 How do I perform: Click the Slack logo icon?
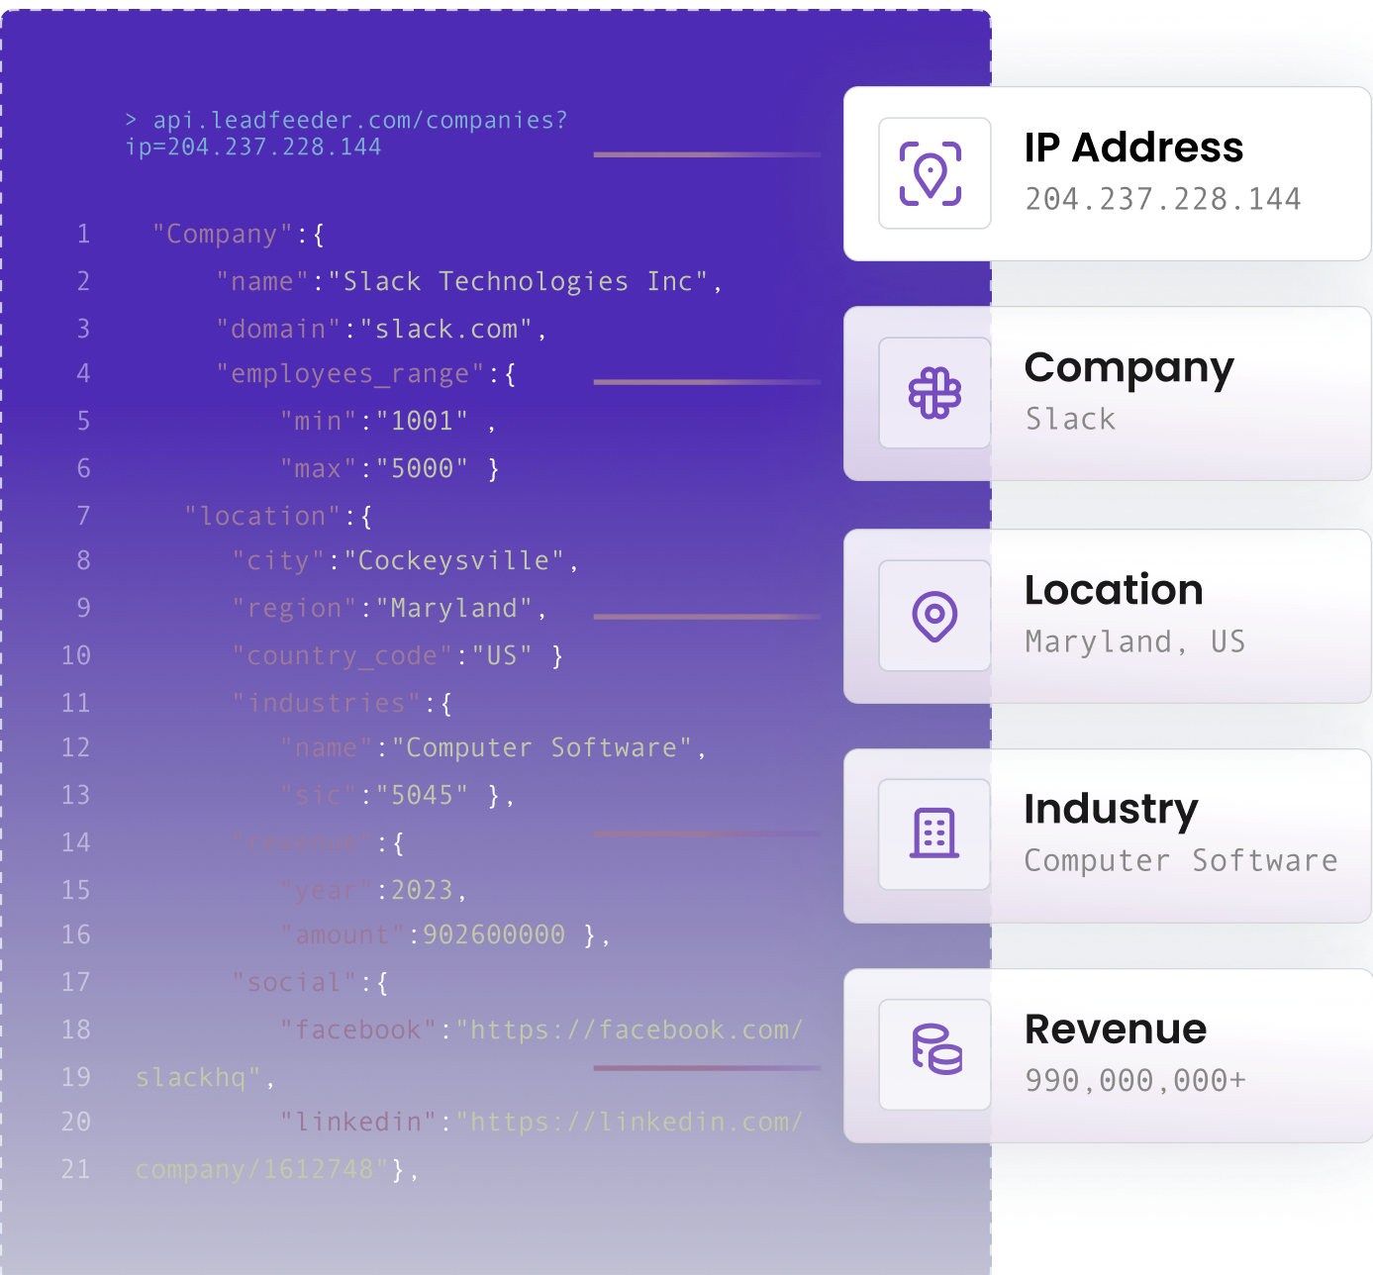tap(934, 393)
